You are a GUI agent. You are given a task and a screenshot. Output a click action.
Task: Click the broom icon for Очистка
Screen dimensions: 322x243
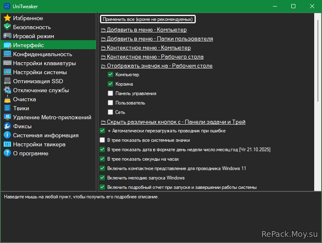pyautogui.click(x=7, y=99)
